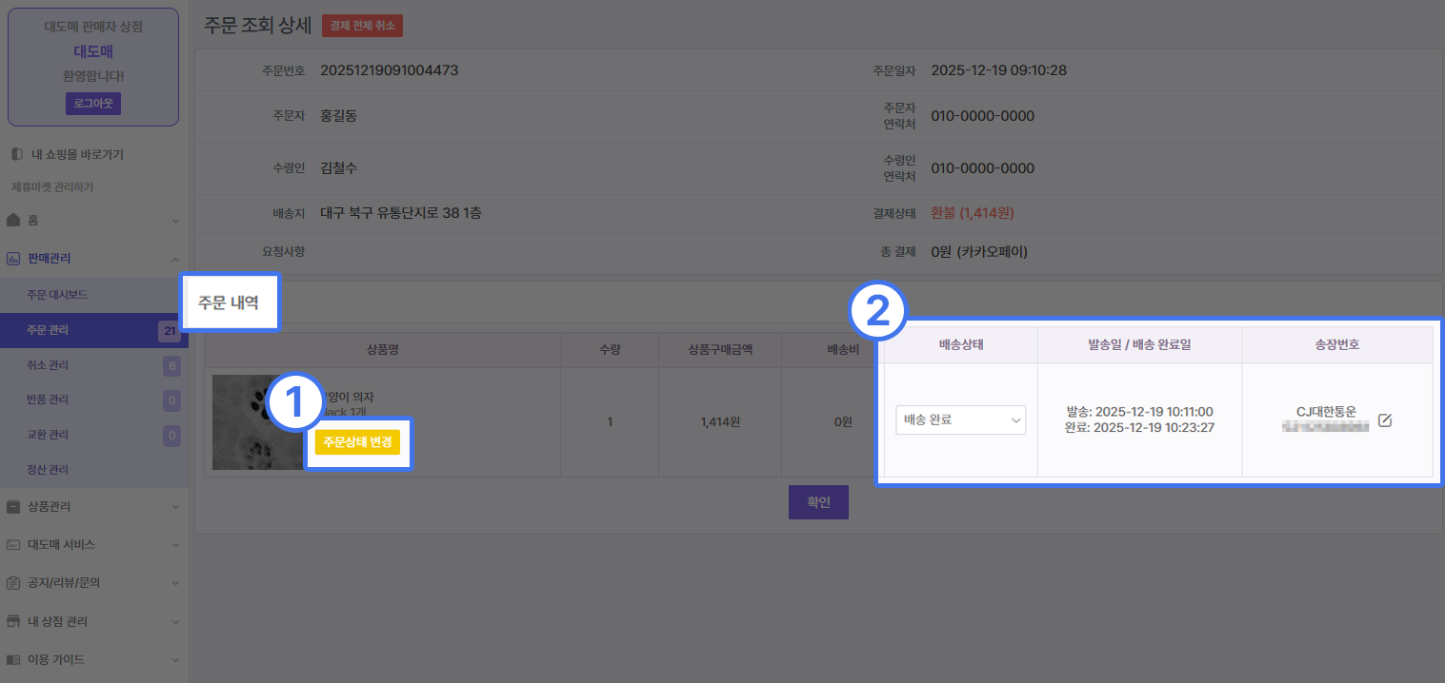Open the 배송 완료 delivery status dropdown
1445x683 pixels.
click(960, 420)
